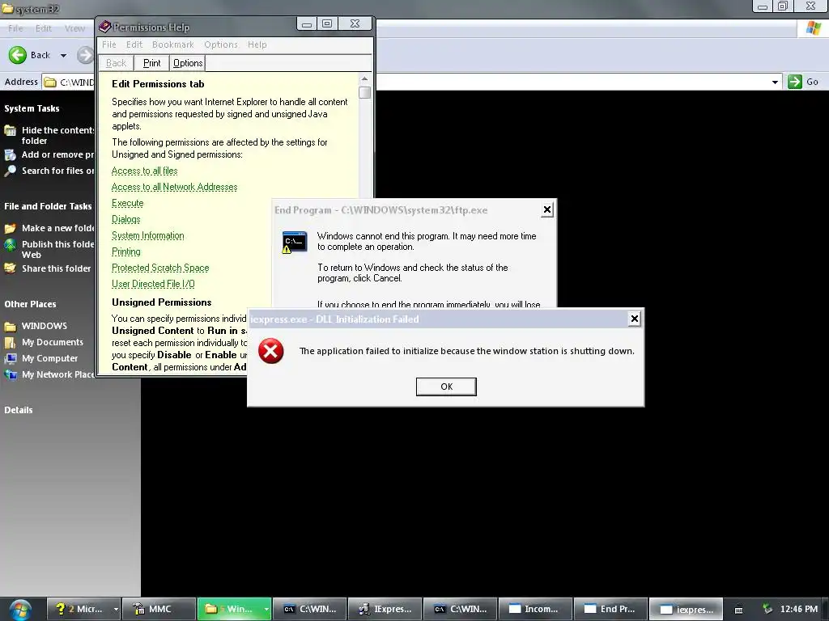Switch to the End Pr... taskbar button
Viewport: 829px width, 621px height.
610,609
